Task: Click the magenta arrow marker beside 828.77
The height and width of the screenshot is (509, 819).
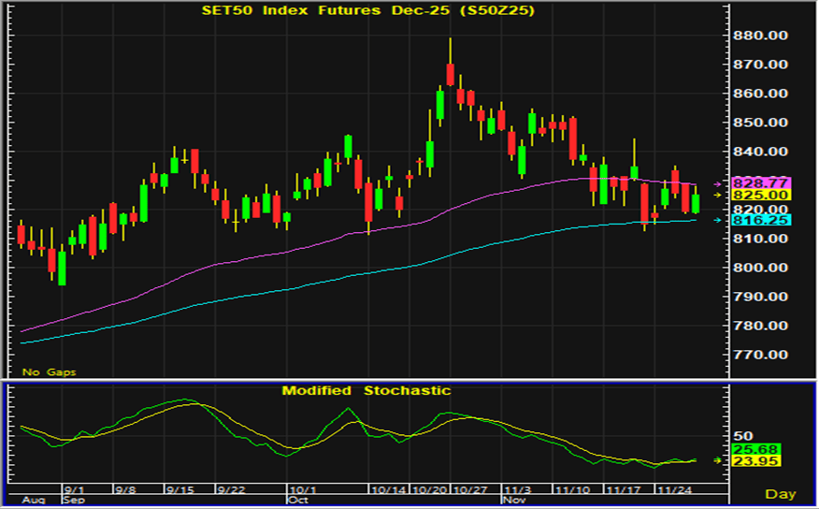Action: (718, 183)
